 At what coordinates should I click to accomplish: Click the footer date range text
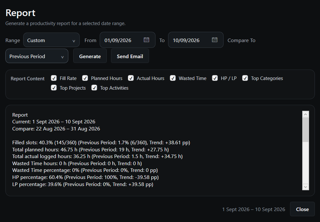pos(254,209)
